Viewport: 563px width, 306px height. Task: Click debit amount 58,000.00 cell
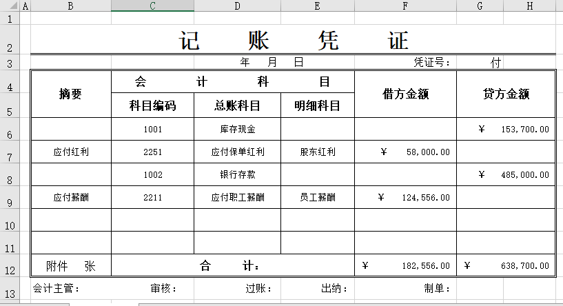pyautogui.click(x=405, y=152)
